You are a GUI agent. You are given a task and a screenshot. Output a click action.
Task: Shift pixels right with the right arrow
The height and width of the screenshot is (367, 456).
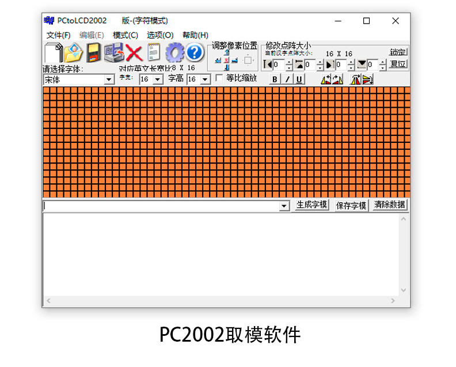235,60
